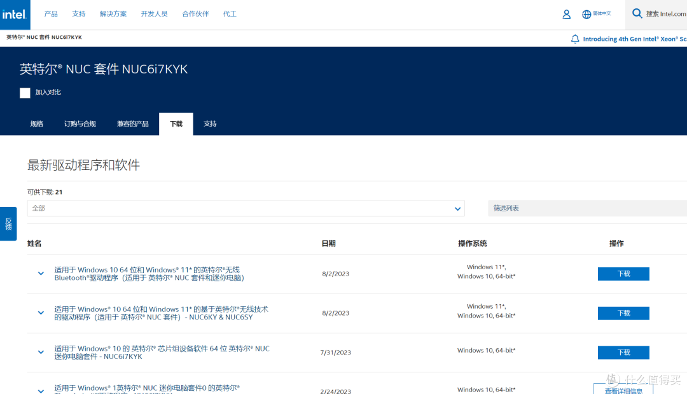Click the 7/31/2023 date cell

(336, 353)
